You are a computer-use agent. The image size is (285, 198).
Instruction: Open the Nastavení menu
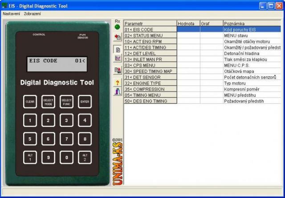tap(11, 14)
